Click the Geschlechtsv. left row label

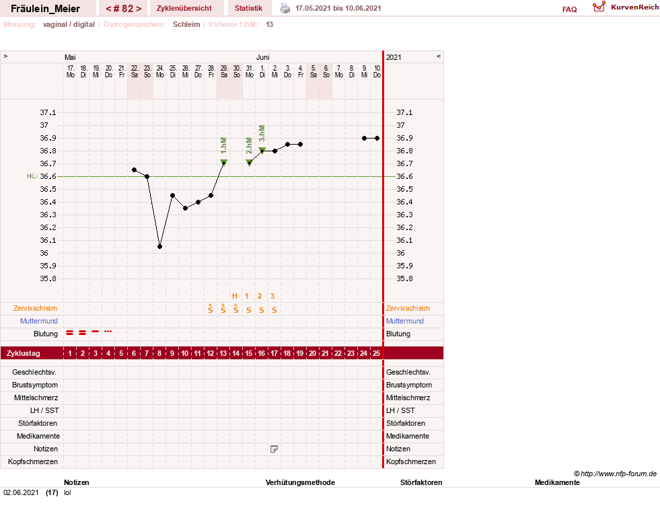(x=34, y=372)
